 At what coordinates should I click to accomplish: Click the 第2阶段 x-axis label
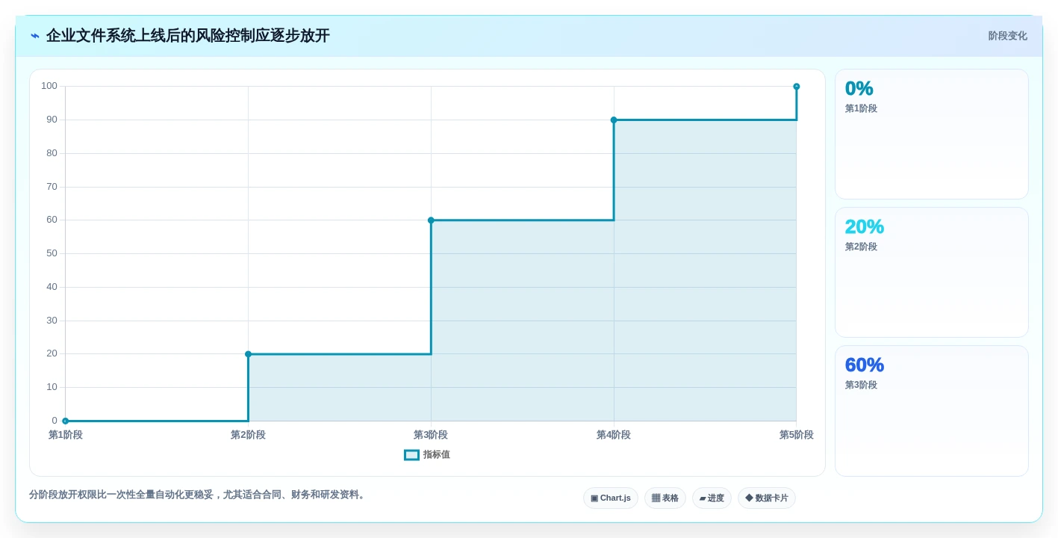(249, 435)
